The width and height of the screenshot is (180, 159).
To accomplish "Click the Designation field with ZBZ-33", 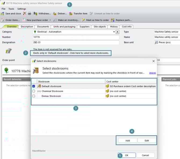I will (x=76, y=42).
